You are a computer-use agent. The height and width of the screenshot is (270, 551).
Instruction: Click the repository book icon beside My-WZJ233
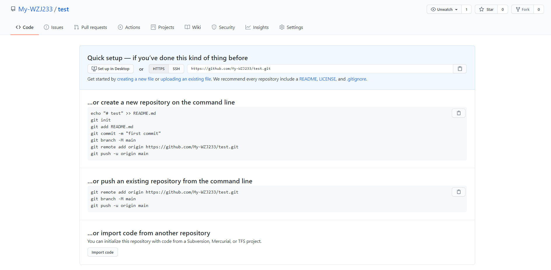click(x=13, y=9)
